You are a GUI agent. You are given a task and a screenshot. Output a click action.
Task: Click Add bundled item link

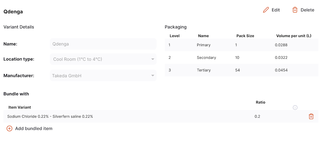pos(34,128)
